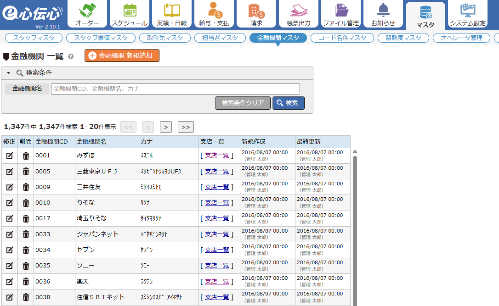The image size is (499, 306).
Task: Open the マスタ database menu
Action: click(x=425, y=16)
